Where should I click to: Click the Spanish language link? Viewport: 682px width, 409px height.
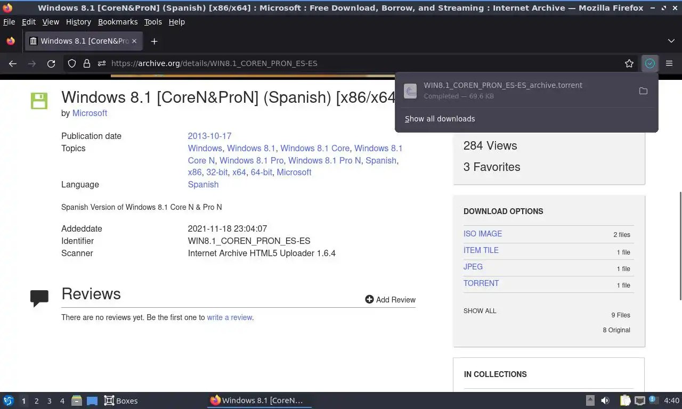point(203,184)
